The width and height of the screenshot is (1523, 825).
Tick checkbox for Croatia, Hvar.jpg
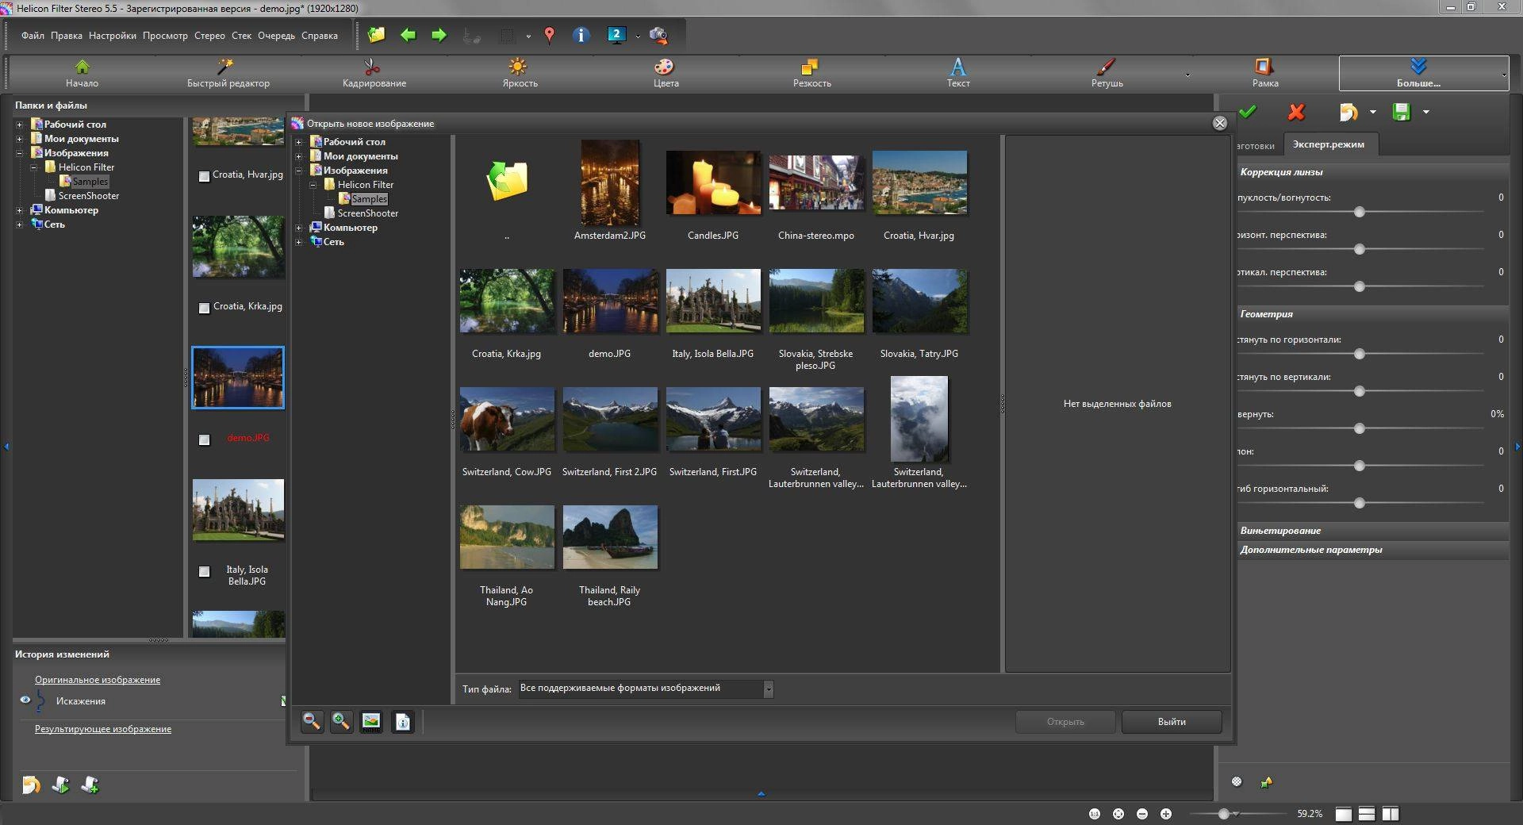click(204, 176)
